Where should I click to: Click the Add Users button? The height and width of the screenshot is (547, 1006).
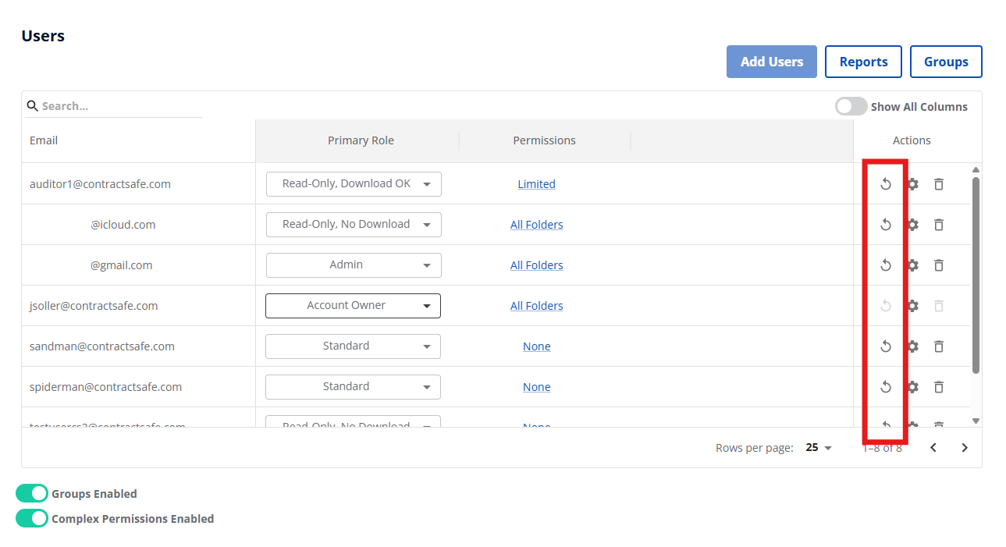[x=771, y=62]
